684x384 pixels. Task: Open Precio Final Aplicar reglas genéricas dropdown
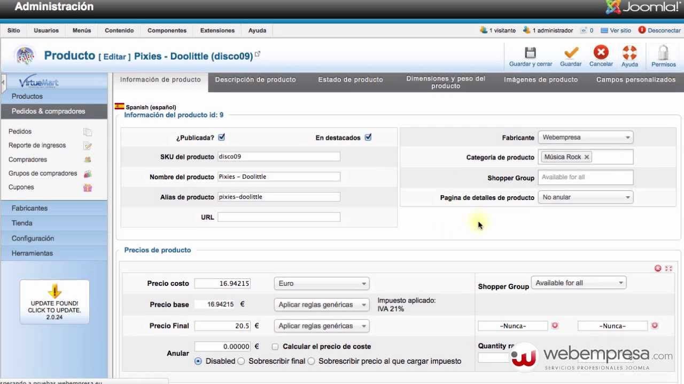coord(322,326)
